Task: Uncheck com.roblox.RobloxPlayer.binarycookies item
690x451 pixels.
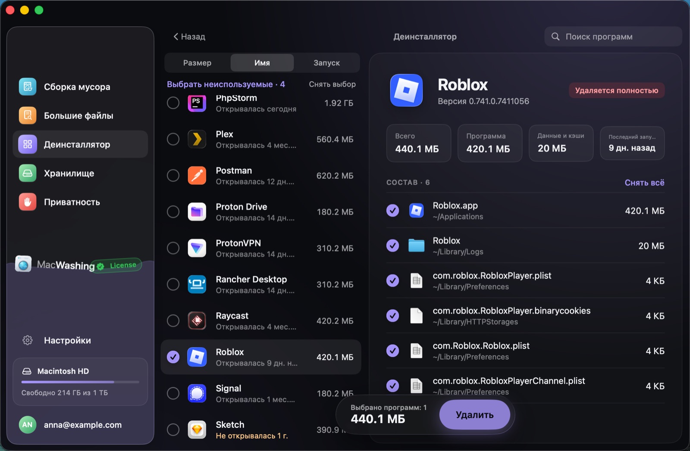Action: tap(392, 316)
